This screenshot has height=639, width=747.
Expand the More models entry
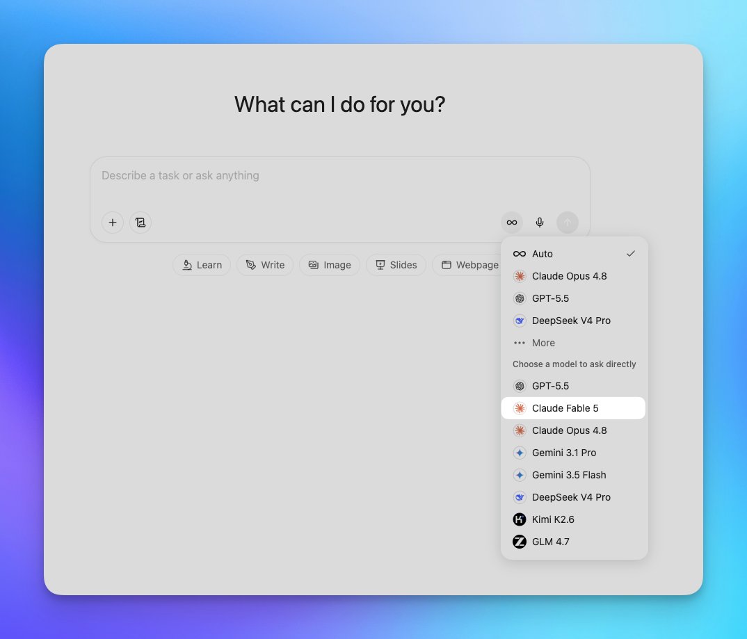point(574,343)
